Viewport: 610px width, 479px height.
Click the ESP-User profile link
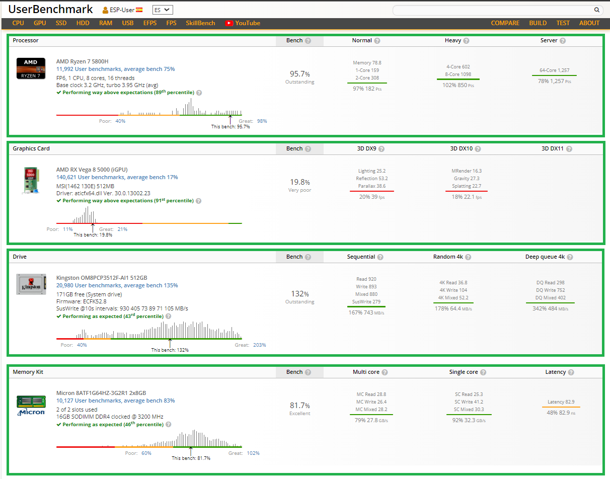pyautogui.click(x=122, y=10)
